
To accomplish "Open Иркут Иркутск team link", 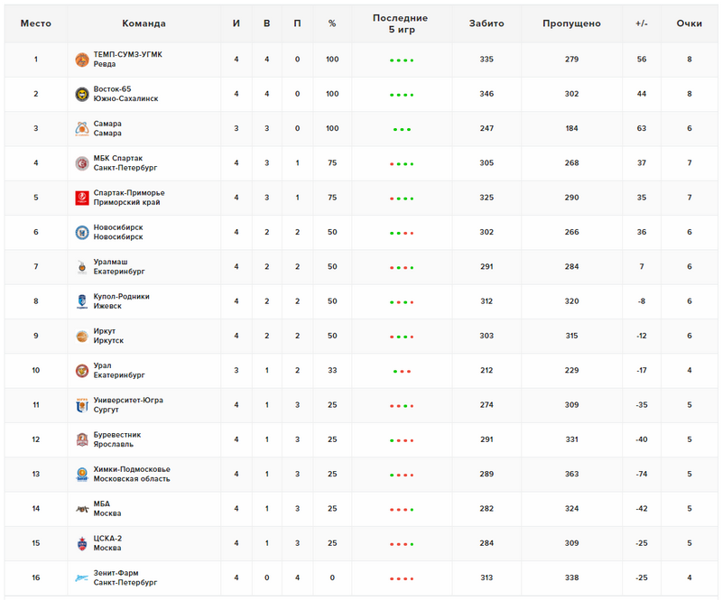I will [x=108, y=336].
